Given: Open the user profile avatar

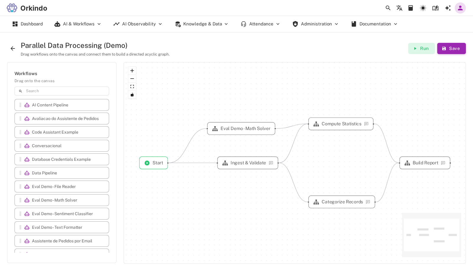Looking at the screenshot, I should pyautogui.click(x=460, y=8).
